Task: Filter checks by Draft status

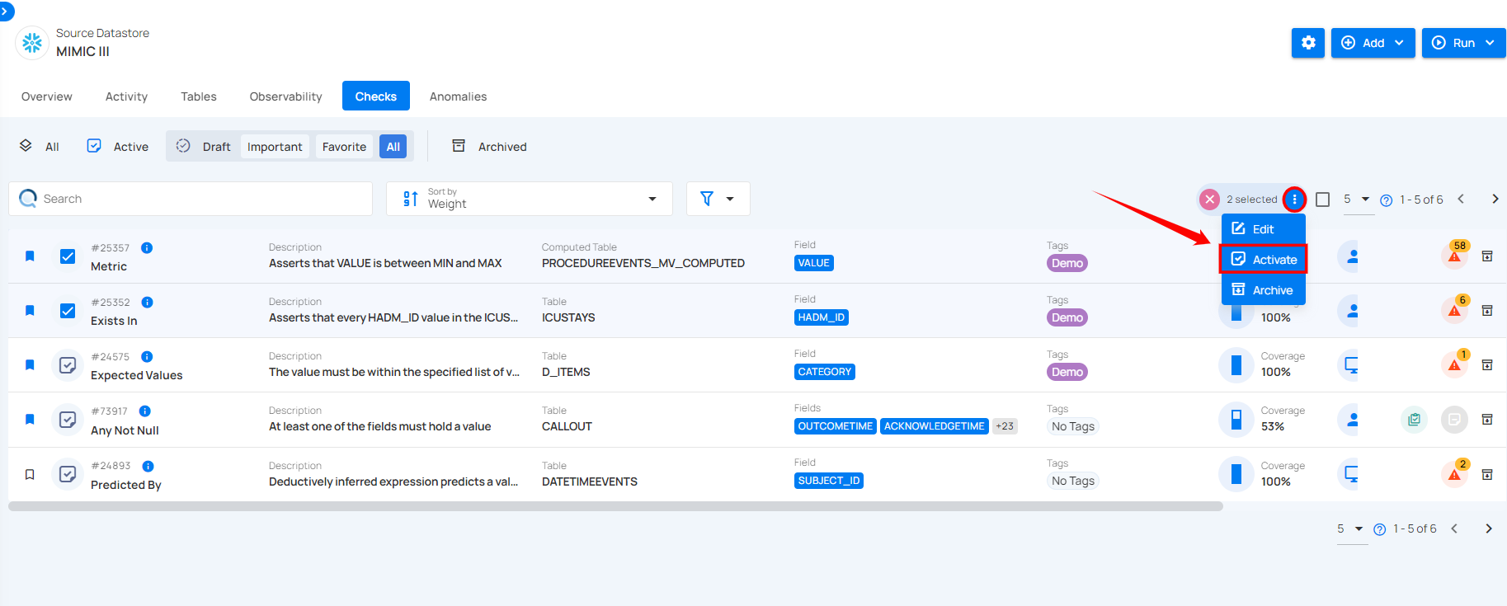Action: click(x=204, y=147)
